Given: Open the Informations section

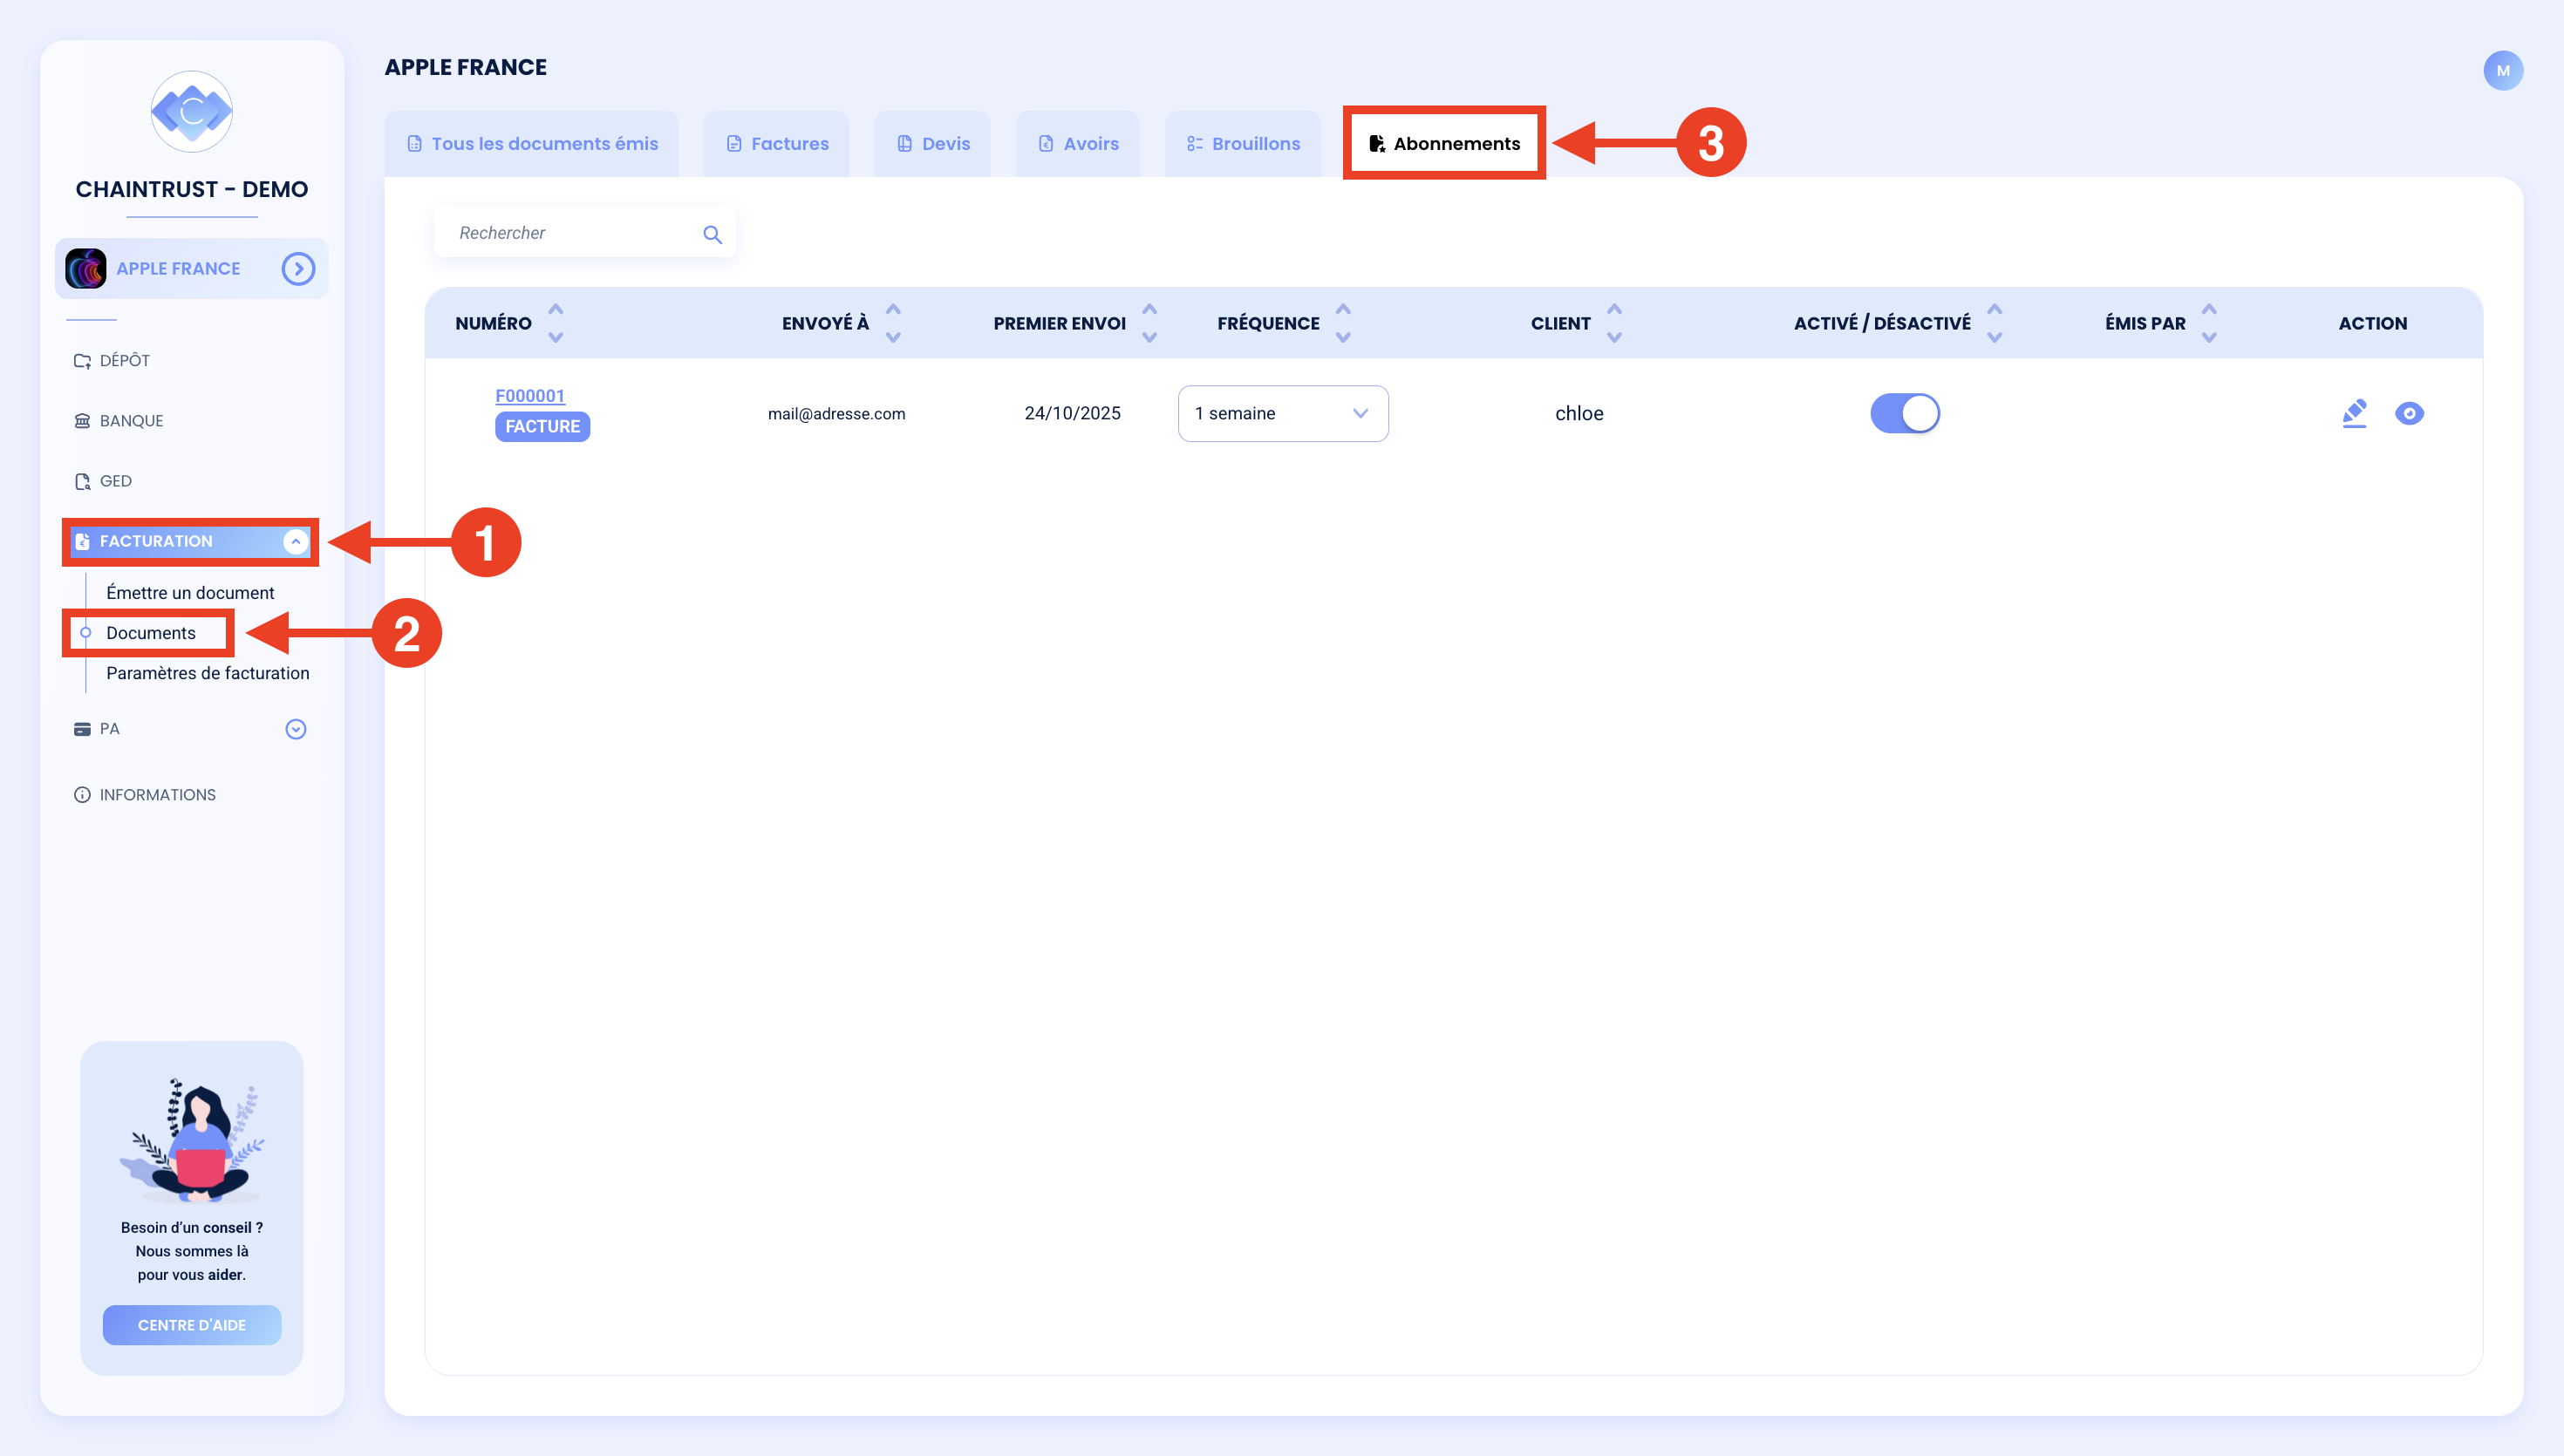Looking at the screenshot, I should 145,795.
